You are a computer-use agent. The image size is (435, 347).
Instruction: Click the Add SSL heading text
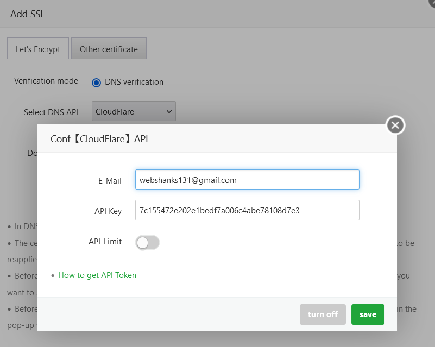pyautogui.click(x=28, y=14)
